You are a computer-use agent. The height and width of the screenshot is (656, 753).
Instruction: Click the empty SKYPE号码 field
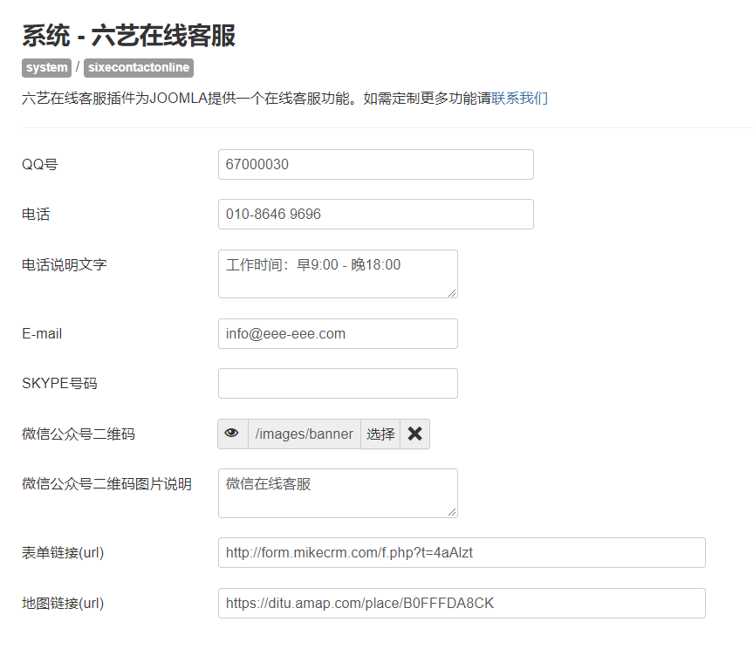coord(337,383)
